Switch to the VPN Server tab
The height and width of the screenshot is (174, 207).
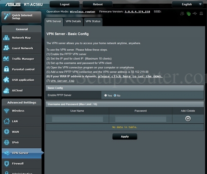tap(54, 22)
